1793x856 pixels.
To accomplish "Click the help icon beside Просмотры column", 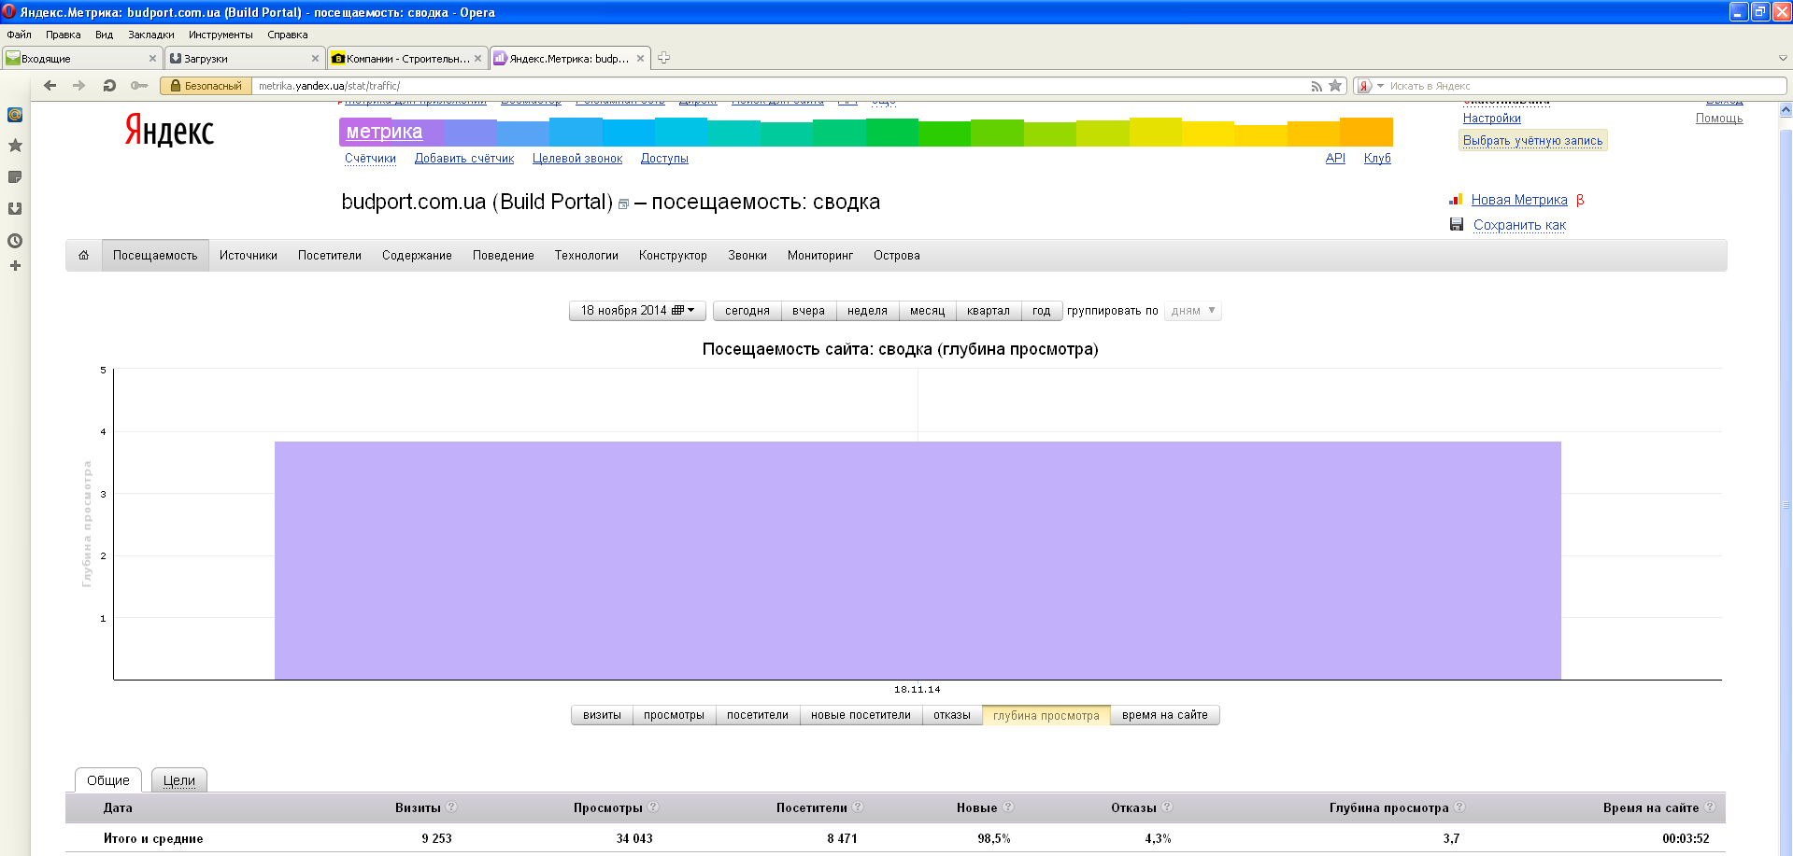I will tap(653, 807).
